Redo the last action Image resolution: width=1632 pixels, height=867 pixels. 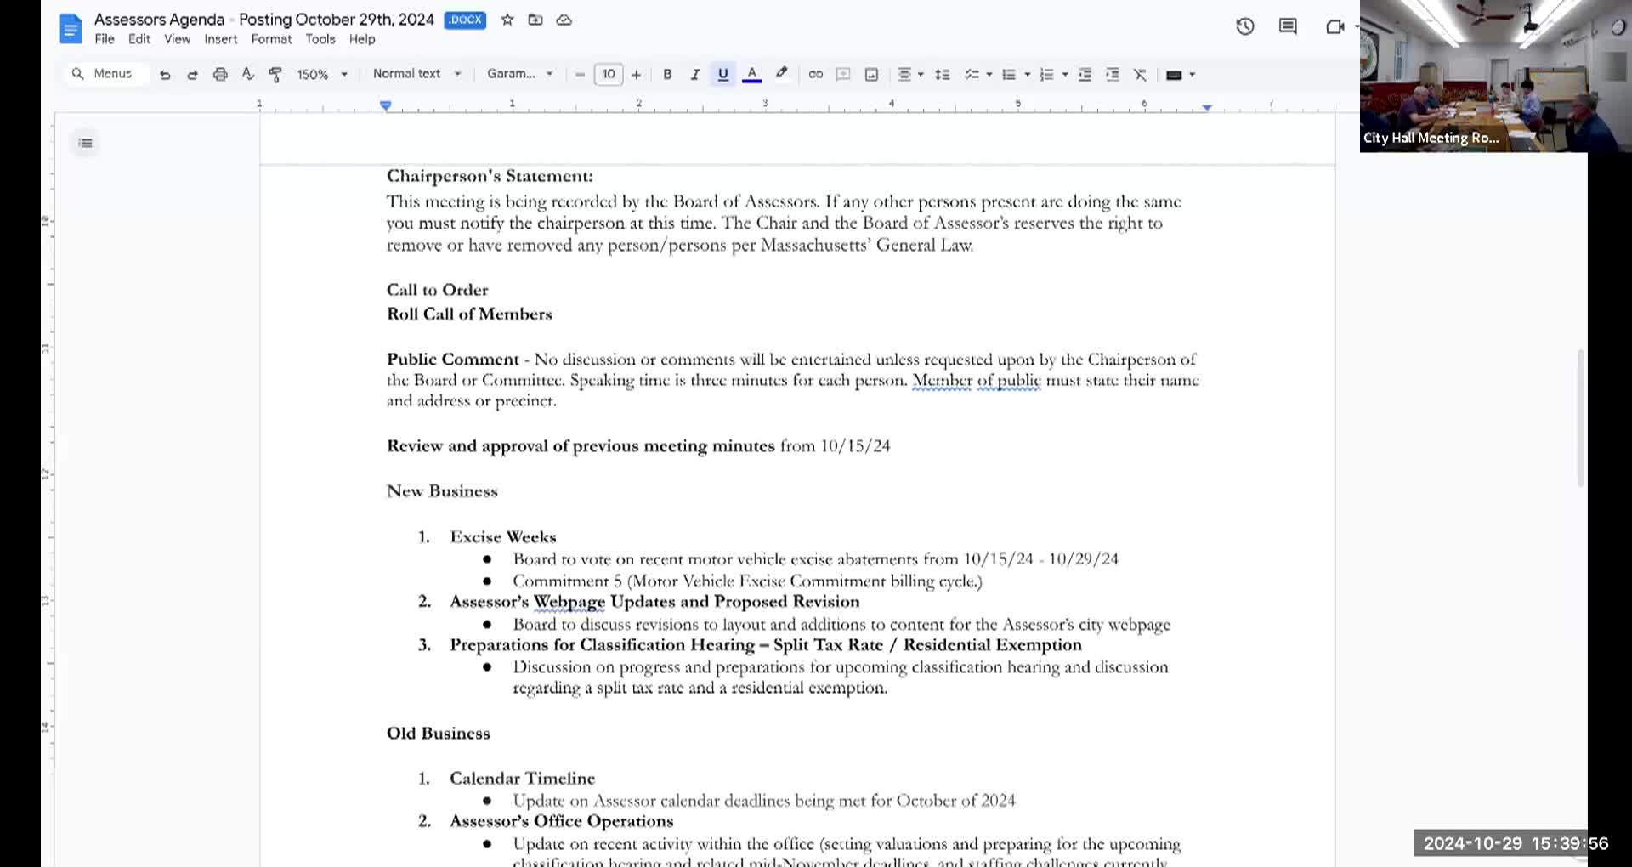point(192,75)
